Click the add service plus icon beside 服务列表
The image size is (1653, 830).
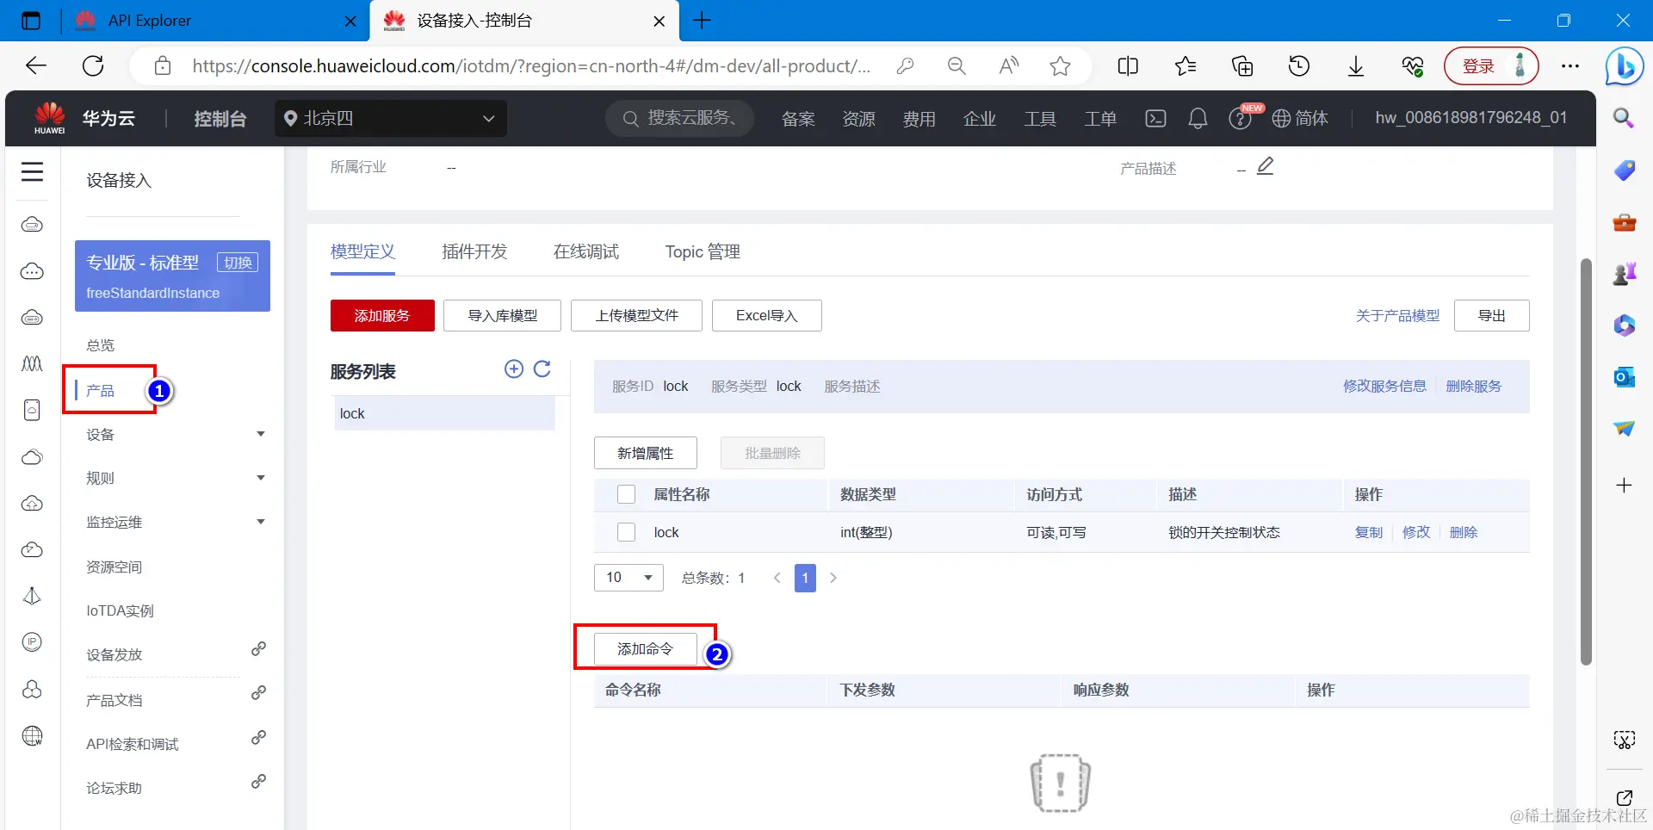coord(514,369)
